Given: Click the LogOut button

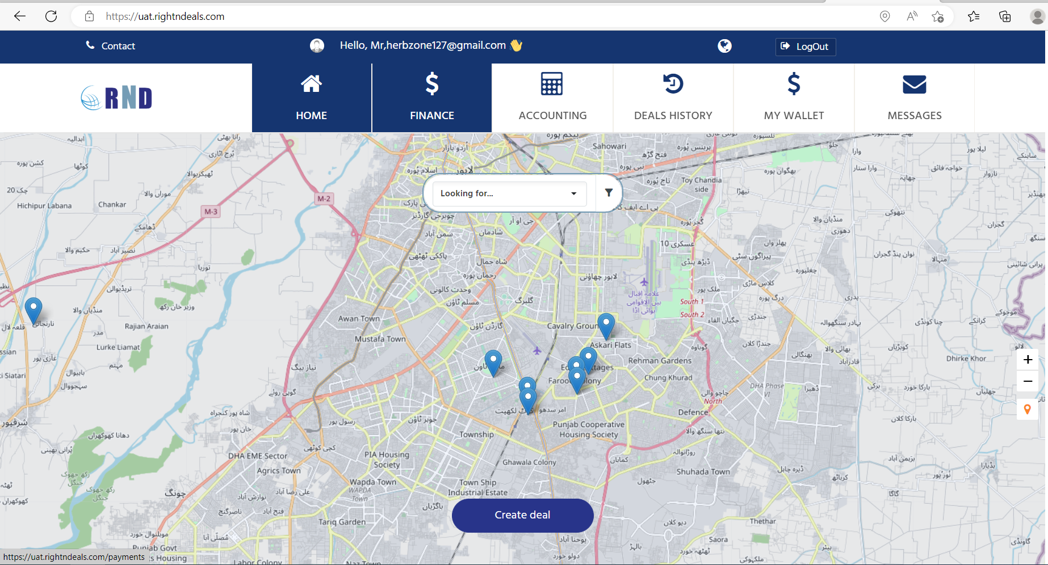Looking at the screenshot, I should [806, 47].
